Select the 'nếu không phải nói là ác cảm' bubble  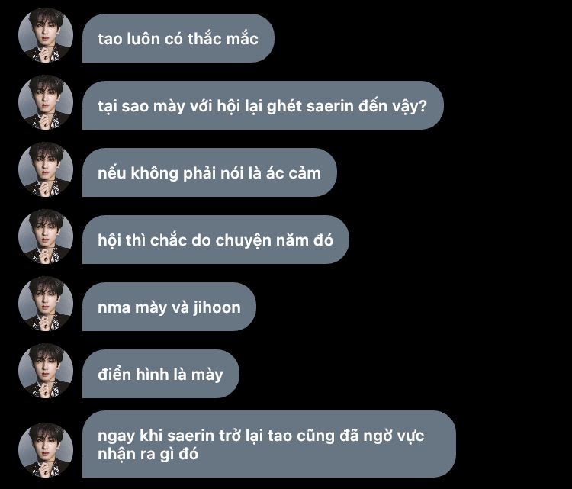(210, 172)
